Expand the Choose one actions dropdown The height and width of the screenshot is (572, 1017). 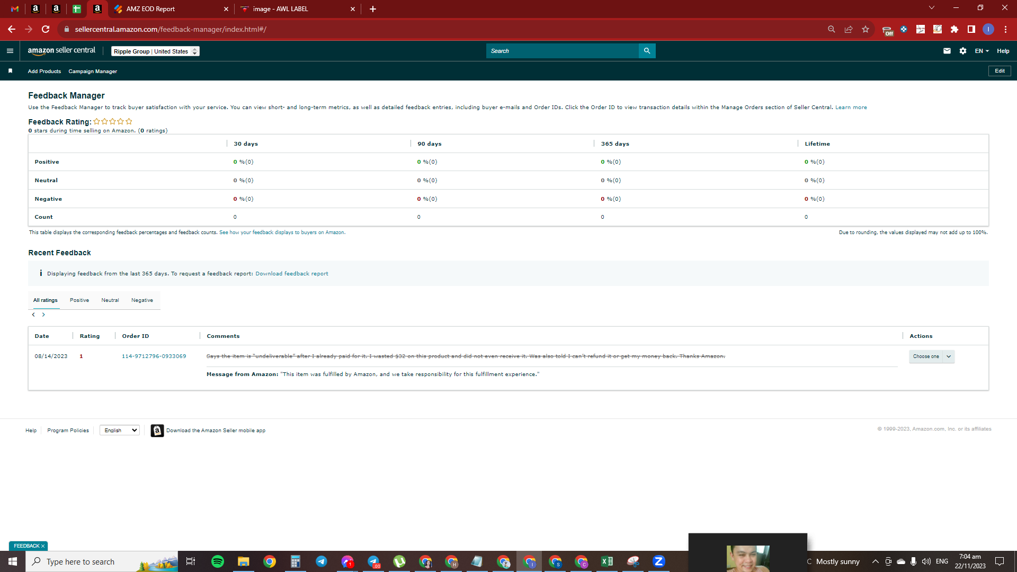click(x=932, y=356)
